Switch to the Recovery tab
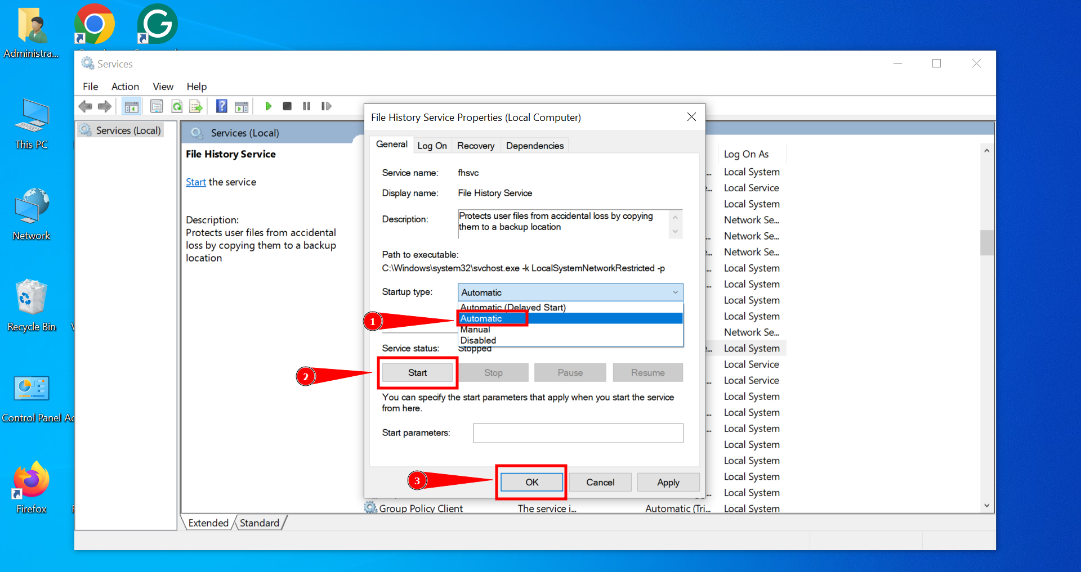The width and height of the screenshot is (1081, 572). pyautogui.click(x=476, y=146)
